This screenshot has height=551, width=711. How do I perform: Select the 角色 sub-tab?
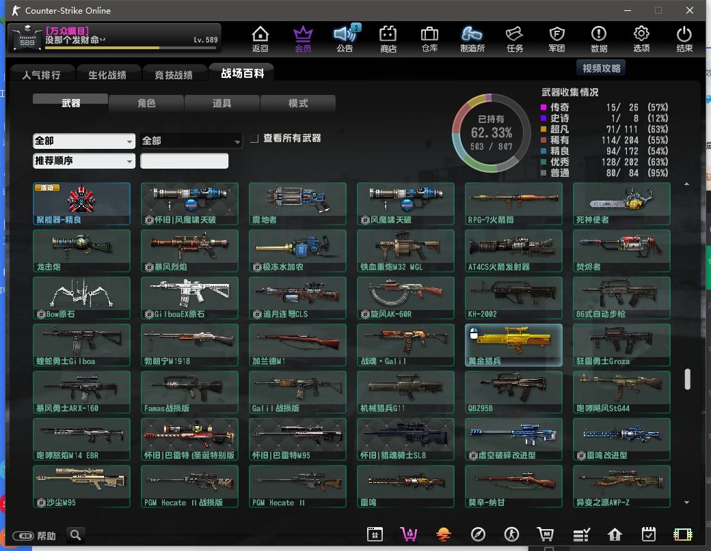point(146,103)
